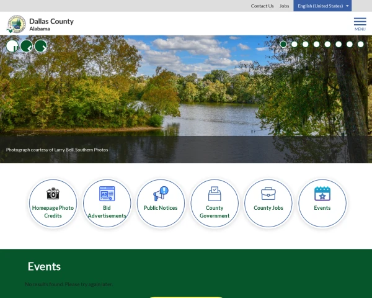This screenshot has width=372, height=298.
Task: Select the fourth slide indicator dot
Action: 316,44
